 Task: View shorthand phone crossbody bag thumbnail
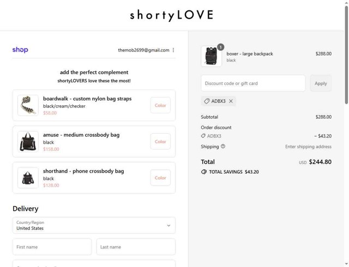click(28, 178)
